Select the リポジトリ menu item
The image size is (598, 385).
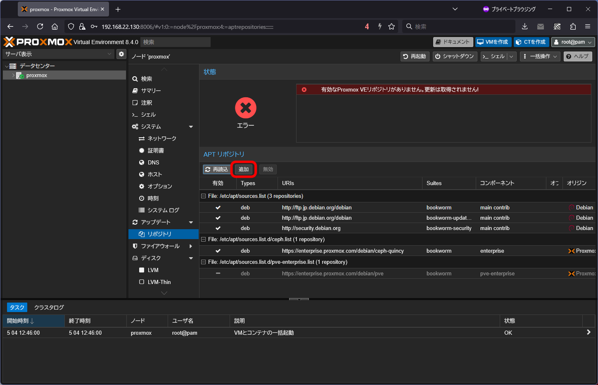(x=164, y=234)
